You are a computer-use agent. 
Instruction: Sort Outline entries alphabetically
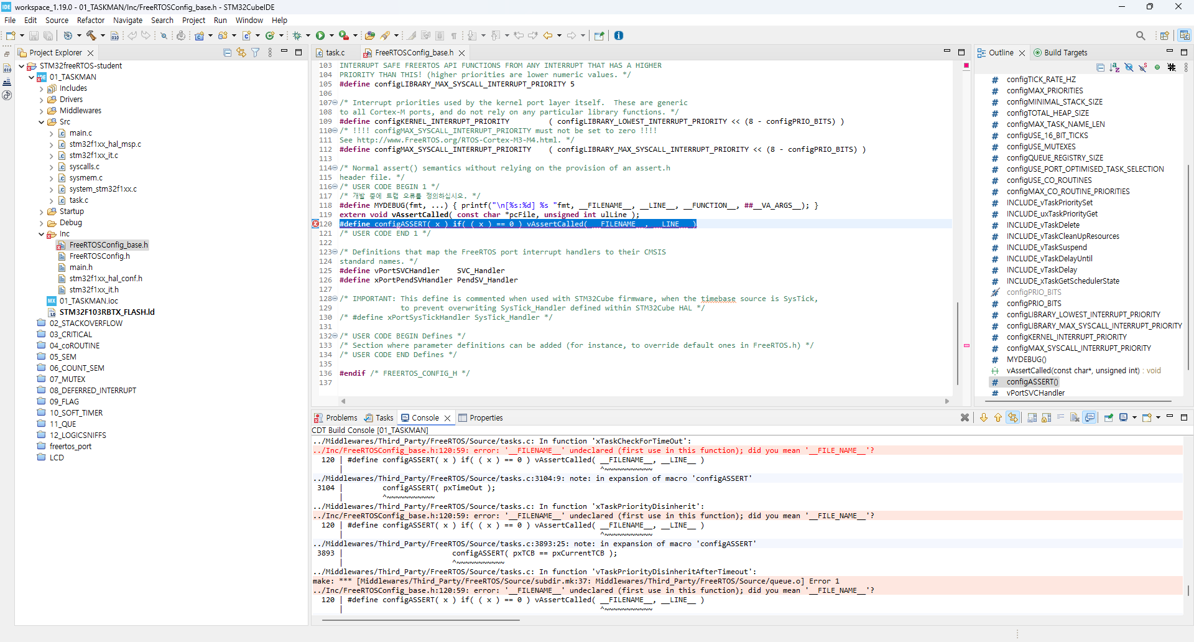1114,67
